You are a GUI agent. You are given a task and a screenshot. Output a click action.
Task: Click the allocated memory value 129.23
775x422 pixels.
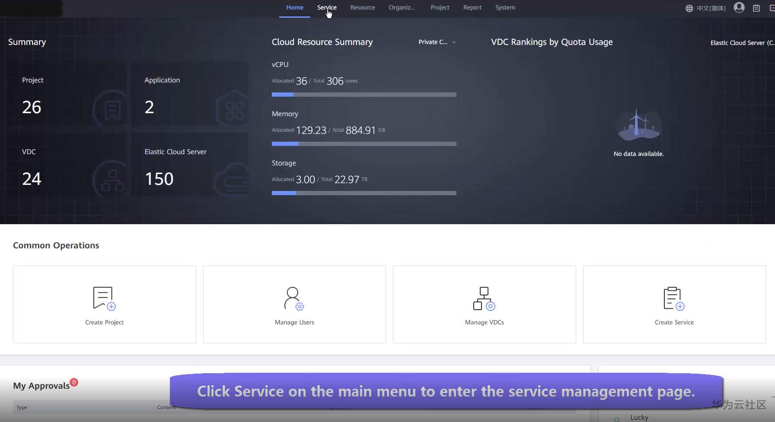tap(311, 130)
